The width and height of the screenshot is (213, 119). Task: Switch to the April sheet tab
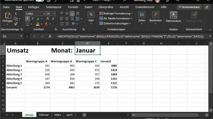69,115
